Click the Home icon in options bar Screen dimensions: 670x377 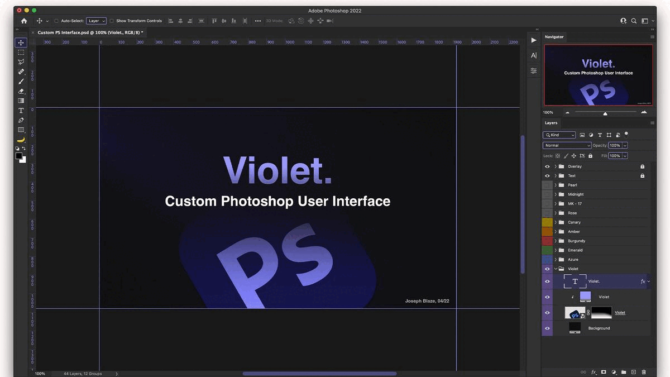[23, 21]
